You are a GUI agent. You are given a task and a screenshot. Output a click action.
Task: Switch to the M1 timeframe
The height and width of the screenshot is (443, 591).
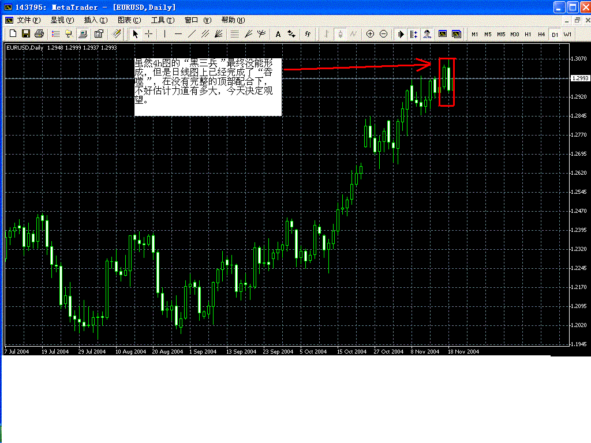point(474,34)
